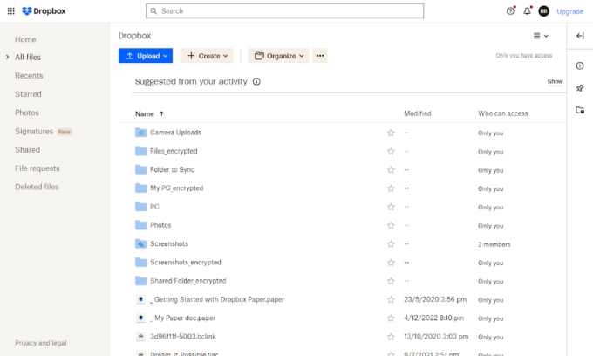Click the pin icon in right sidebar
This screenshot has height=356, width=593.
point(580,88)
